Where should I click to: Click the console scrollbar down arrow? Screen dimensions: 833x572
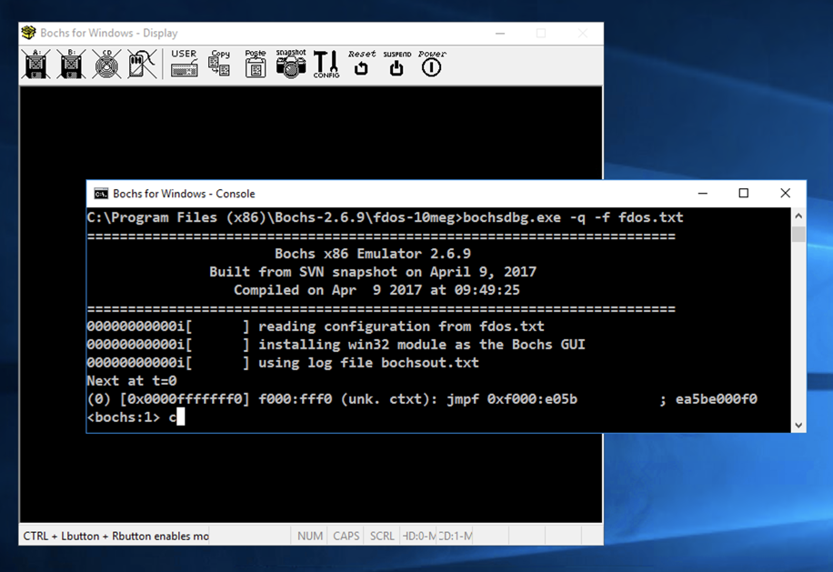click(x=798, y=425)
